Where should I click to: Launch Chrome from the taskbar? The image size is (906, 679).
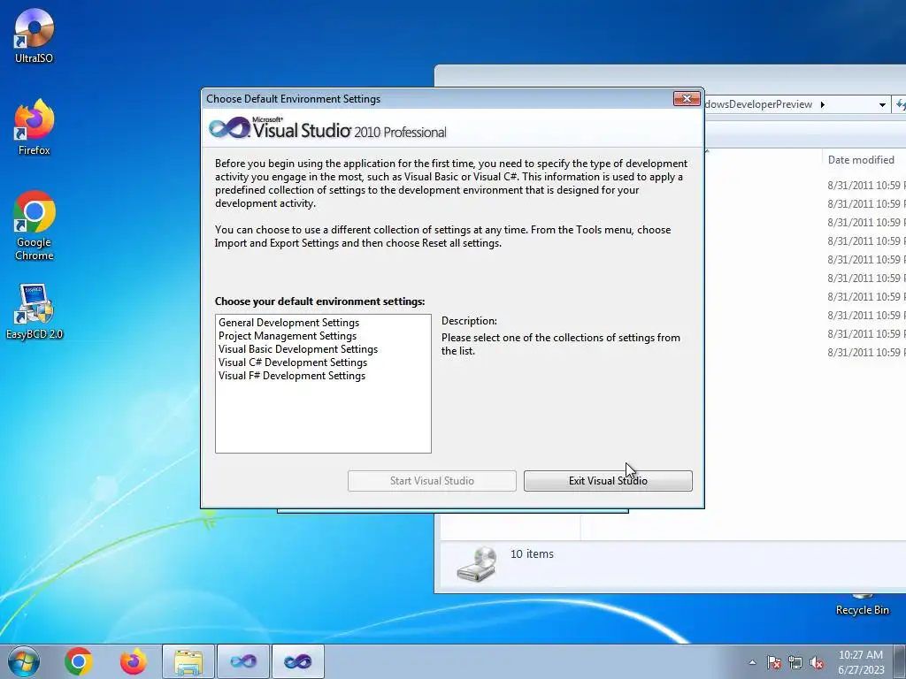coord(79,661)
